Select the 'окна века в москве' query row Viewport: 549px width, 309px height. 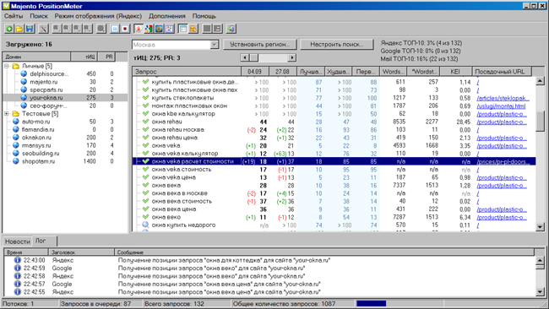334,193
